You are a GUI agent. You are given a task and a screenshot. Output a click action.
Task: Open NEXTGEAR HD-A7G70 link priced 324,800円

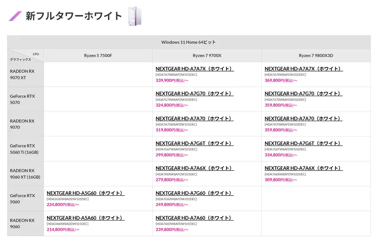(x=195, y=94)
